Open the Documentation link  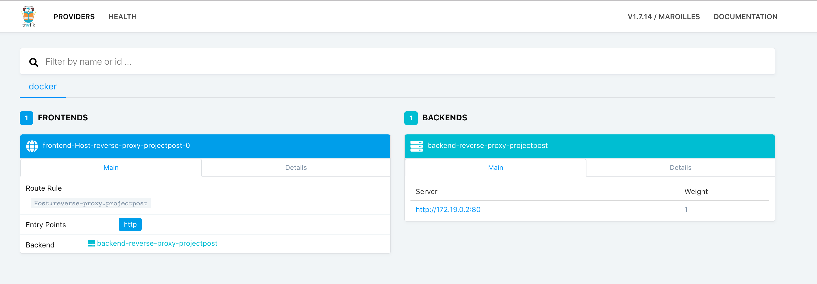tap(745, 17)
